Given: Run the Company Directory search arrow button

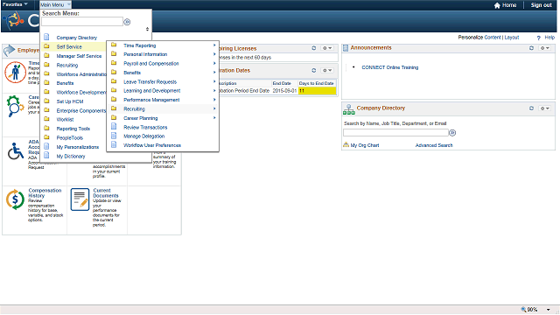Looking at the screenshot, I should (452, 132).
